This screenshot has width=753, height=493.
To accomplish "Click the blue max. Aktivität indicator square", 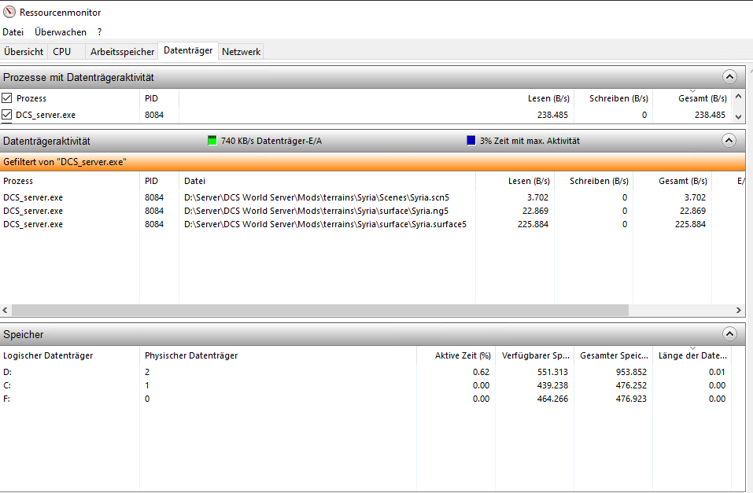I will click(x=471, y=140).
